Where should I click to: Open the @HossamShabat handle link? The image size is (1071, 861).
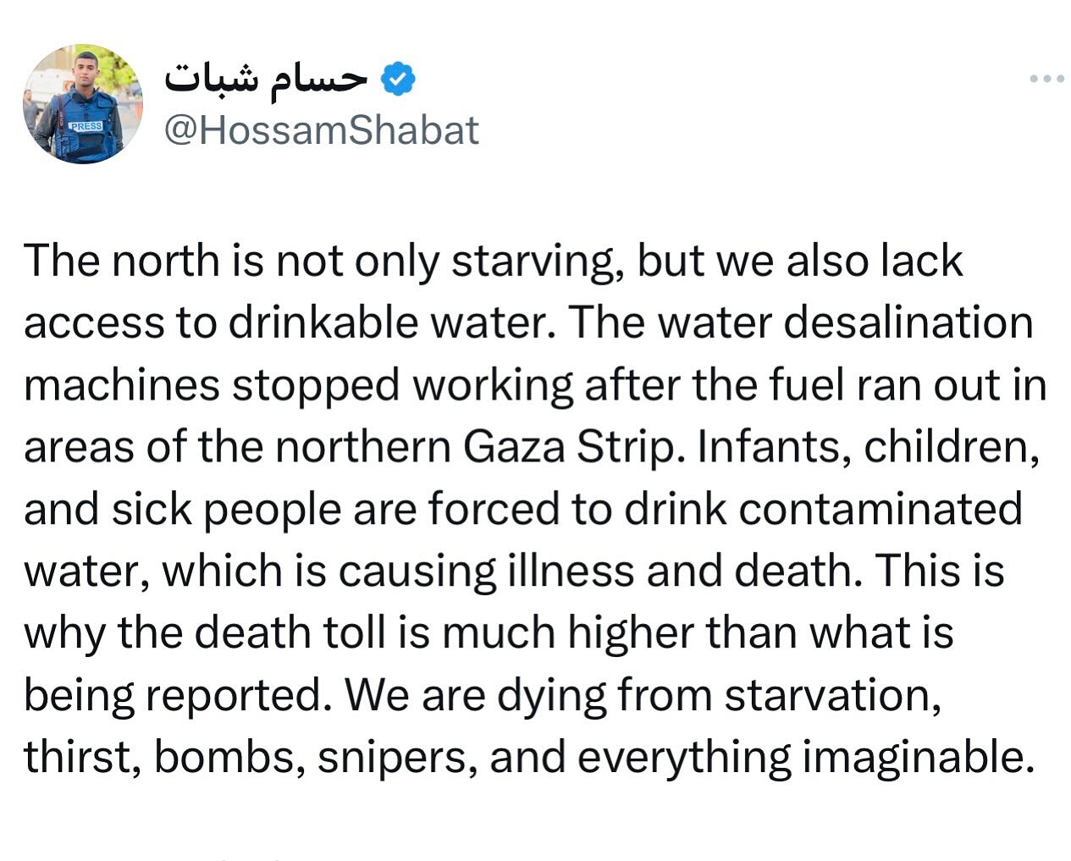tap(321, 130)
